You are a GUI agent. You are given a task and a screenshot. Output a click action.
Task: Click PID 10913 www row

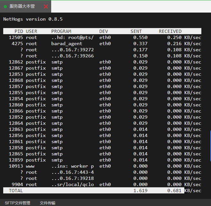(x=102, y=166)
